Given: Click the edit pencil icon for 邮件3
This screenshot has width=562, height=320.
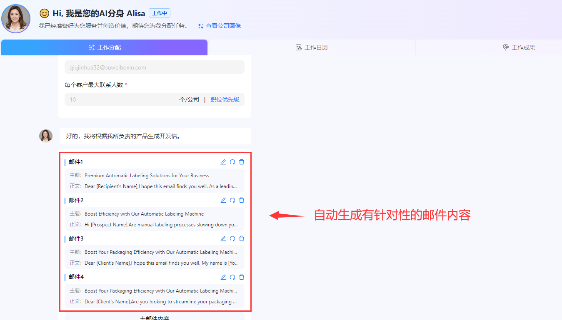Looking at the screenshot, I should pyautogui.click(x=223, y=238).
